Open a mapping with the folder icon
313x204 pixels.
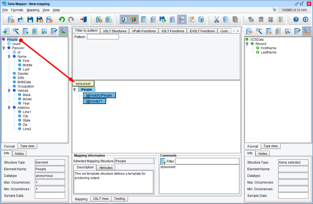[20, 20]
